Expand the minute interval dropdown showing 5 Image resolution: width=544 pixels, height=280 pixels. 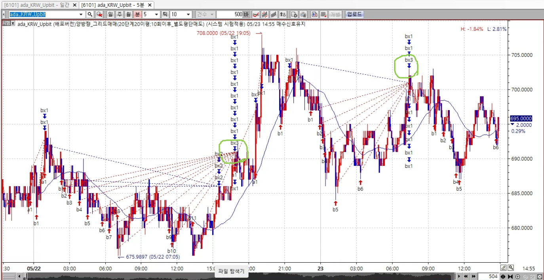click(x=156, y=14)
